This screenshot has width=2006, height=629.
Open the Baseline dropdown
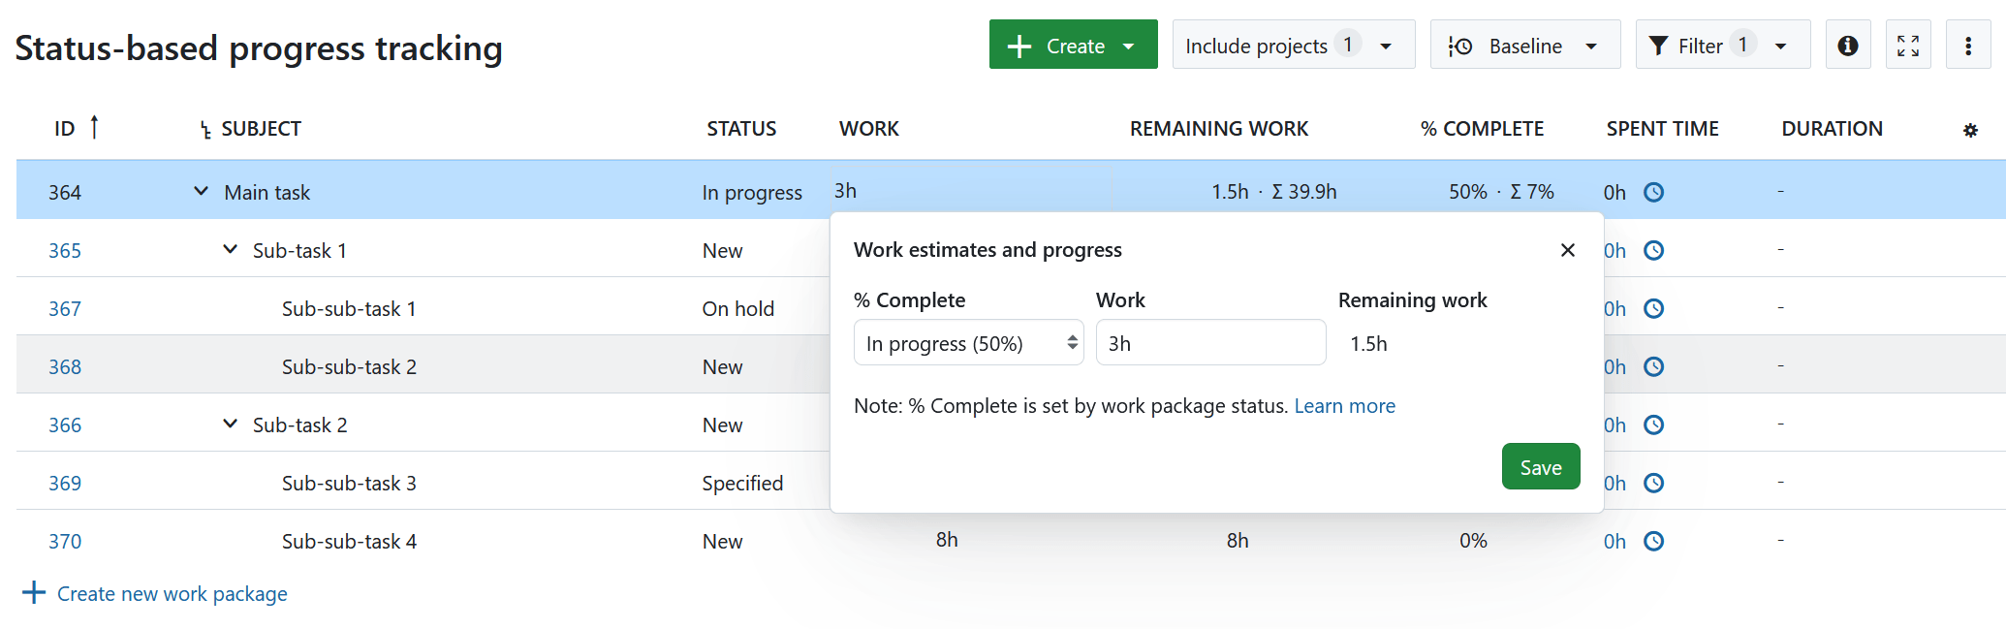click(1524, 46)
